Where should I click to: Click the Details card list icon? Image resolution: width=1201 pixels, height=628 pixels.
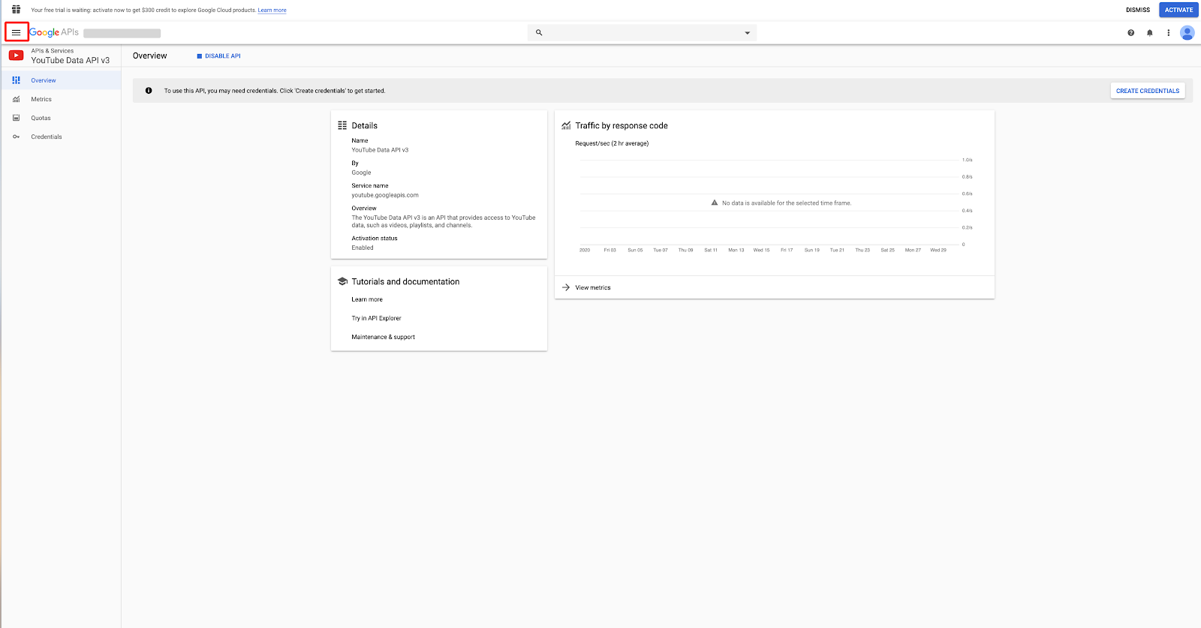coord(342,125)
